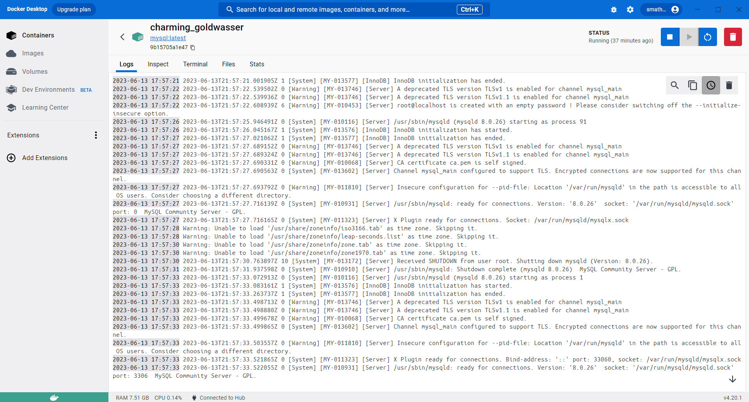
Task: Clear the logs terminal with trash icon
Action: coord(729,85)
